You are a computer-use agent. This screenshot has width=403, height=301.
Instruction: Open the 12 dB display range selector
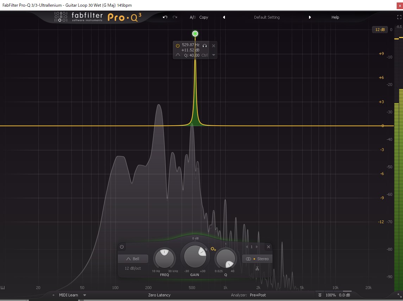point(380,30)
